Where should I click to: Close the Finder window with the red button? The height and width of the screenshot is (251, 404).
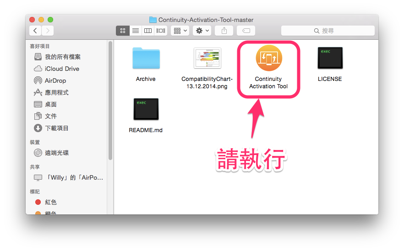32,20
